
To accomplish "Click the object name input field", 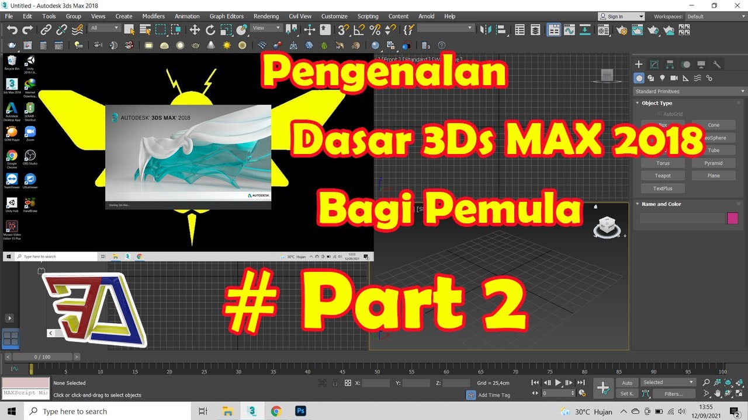I will (x=682, y=218).
